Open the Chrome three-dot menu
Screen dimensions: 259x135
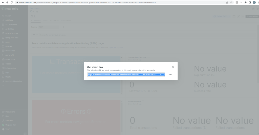click(x=258, y=3)
